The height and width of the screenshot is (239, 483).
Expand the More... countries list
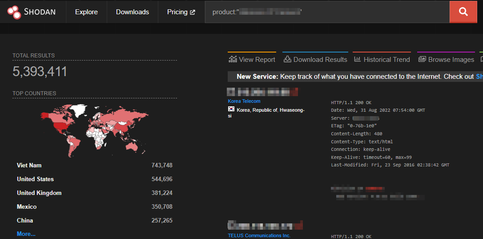click(26, 234)
